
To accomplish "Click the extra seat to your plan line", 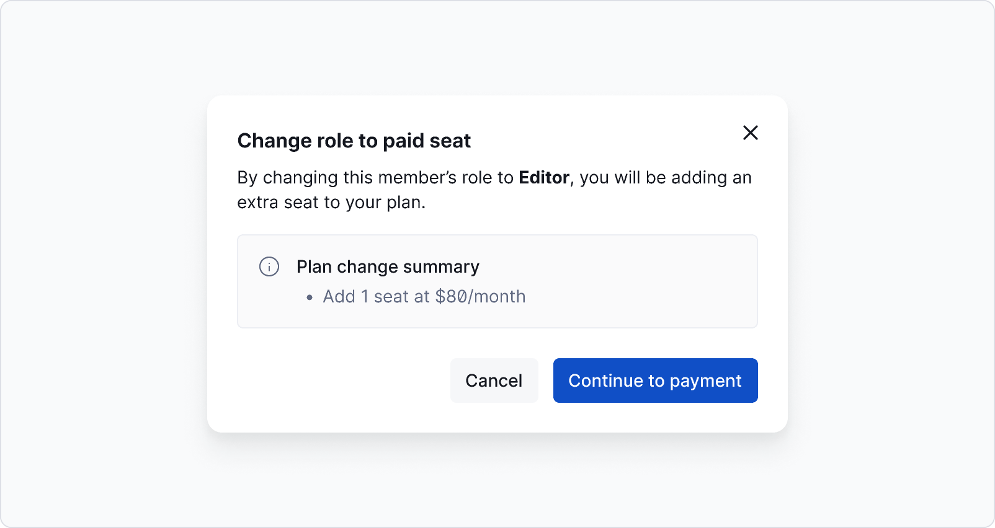I will tap(331, 203).
